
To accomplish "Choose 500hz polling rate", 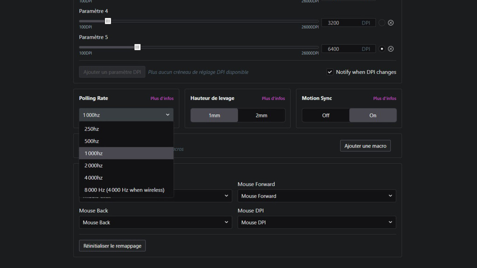I will (126, 141).
